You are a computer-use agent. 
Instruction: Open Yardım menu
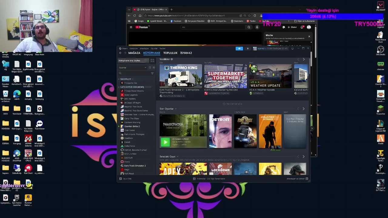click(x=162, y=48)
